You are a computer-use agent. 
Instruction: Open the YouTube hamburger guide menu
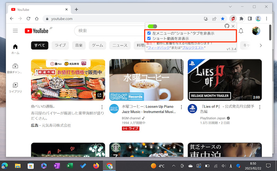[x=15, y=31]
